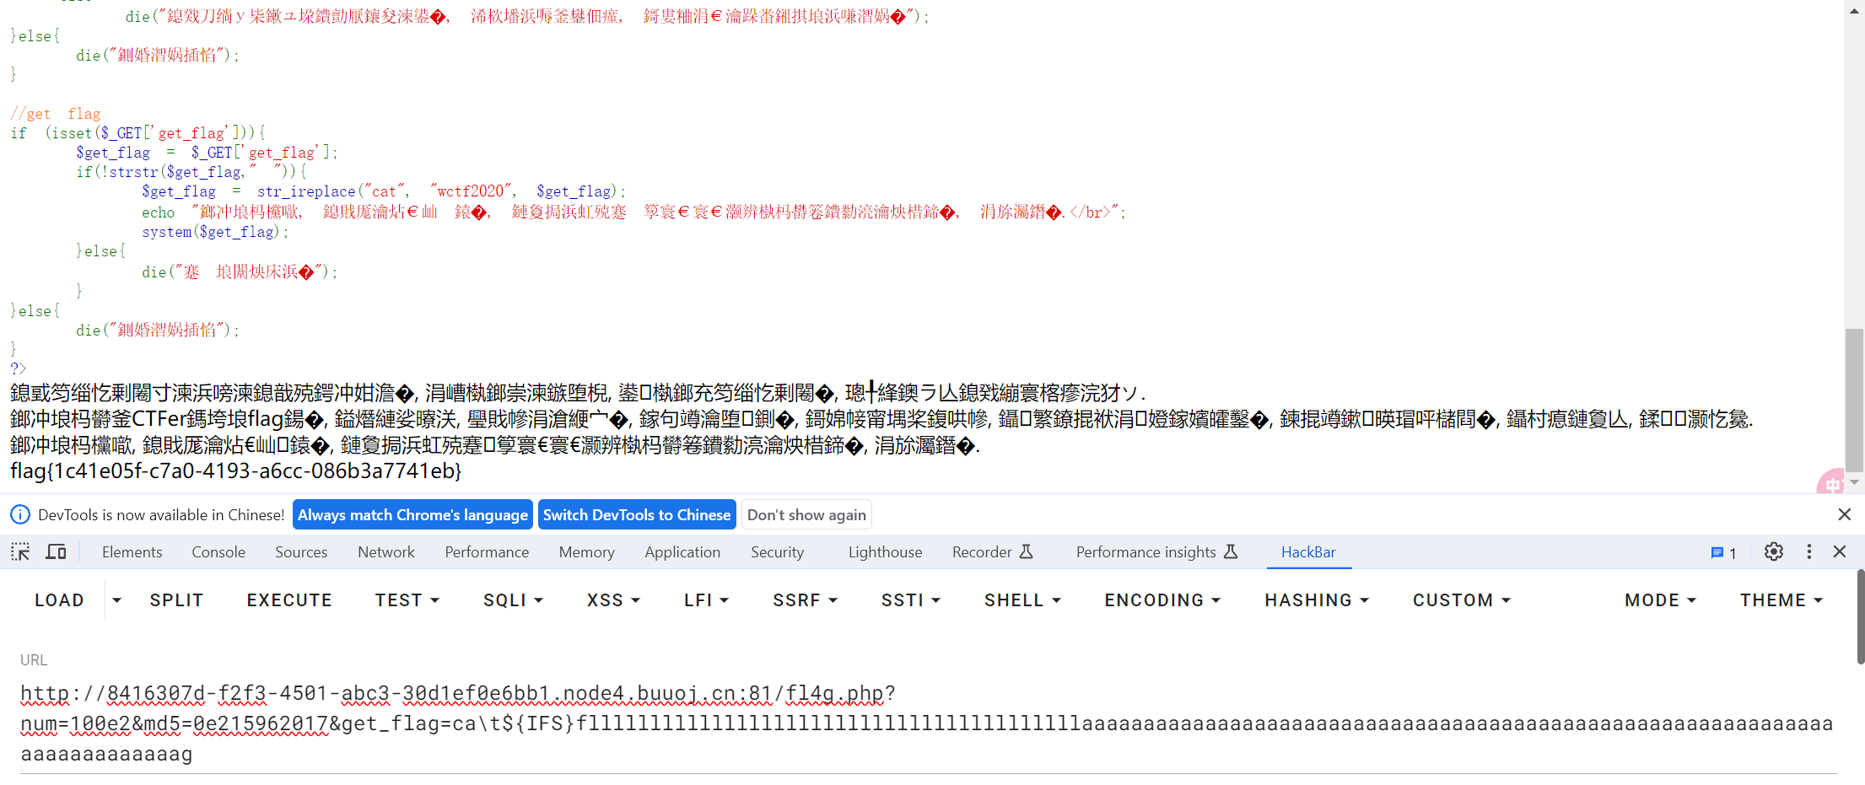Click the page vertical scrollbar thumb
This screenshot has width=1865, height=785.
(x=1854, y=400)
